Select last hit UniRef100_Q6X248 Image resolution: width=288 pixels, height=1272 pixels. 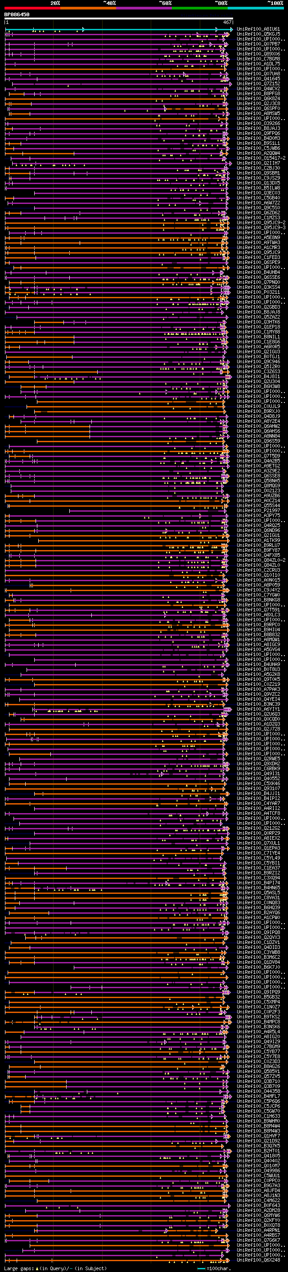[258, 1260]
